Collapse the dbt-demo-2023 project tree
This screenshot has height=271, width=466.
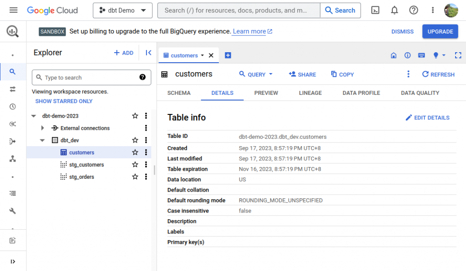(34, 116)
